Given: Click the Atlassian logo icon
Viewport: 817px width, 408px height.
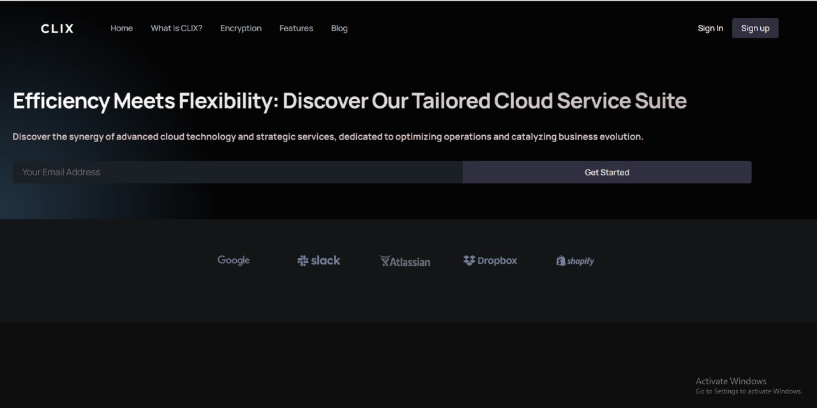Looking at the screenshot, I should 385,261.
